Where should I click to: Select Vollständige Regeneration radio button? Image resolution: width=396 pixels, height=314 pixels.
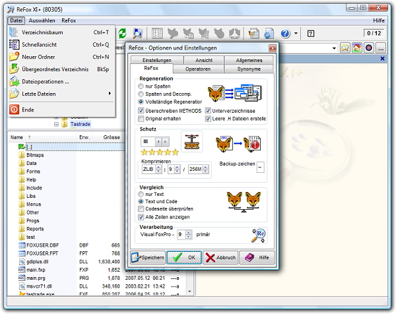pos(141,102)
